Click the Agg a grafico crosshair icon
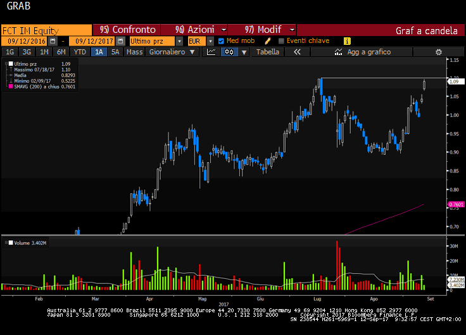Image resolution: width=466 pixels, height=335 pixels. pos(337,52)
